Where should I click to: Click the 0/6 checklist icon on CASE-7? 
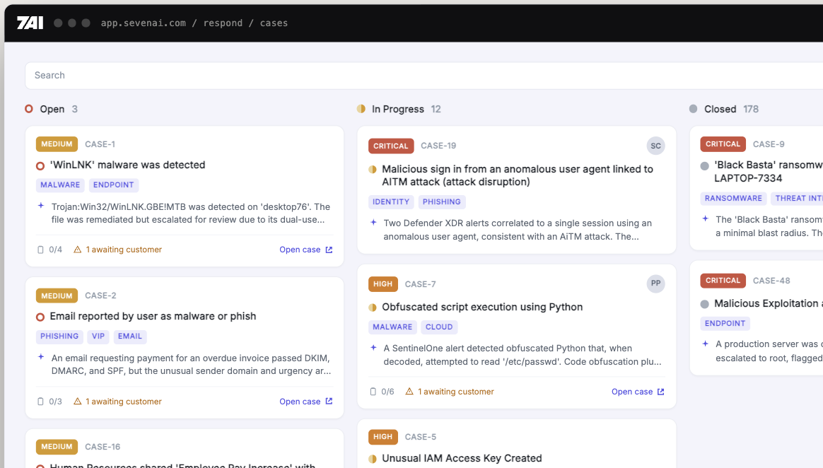pos(373,392)
